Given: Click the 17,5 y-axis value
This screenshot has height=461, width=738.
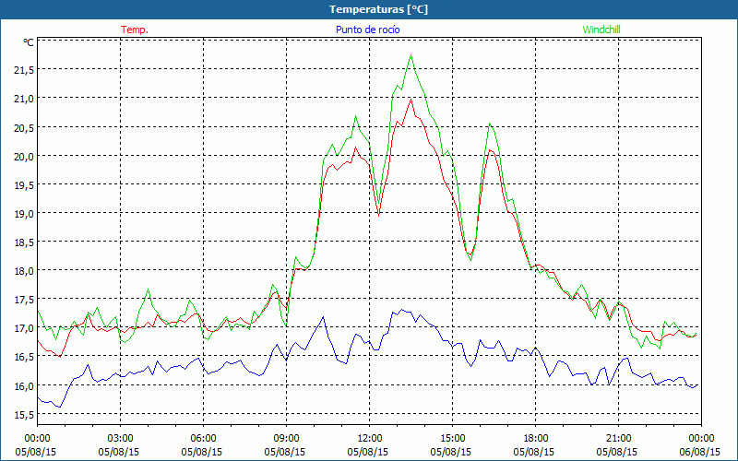Looking at the screenshot, I should [24, 300].
